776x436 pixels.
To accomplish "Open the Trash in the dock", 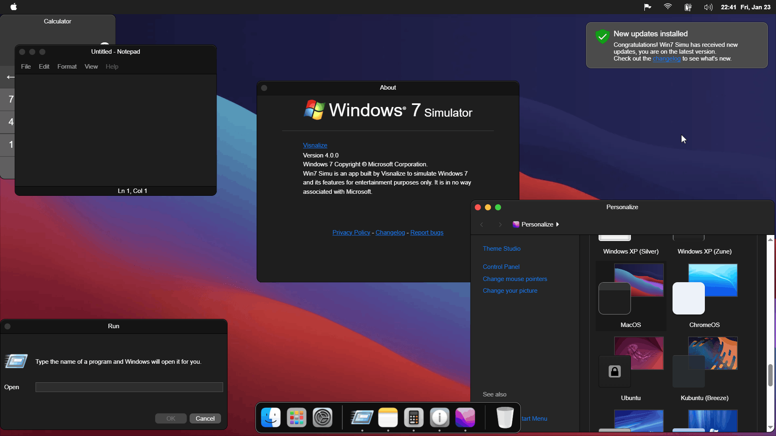I will (x=505, y=417).
